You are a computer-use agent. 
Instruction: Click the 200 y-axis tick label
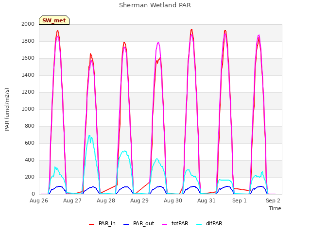30,177
